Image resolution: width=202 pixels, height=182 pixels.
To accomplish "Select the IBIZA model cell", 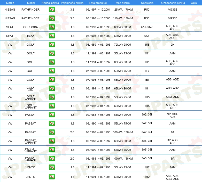I will point(30,36).
